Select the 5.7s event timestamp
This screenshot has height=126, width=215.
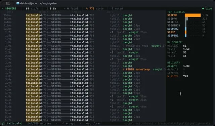click(8, 120)
